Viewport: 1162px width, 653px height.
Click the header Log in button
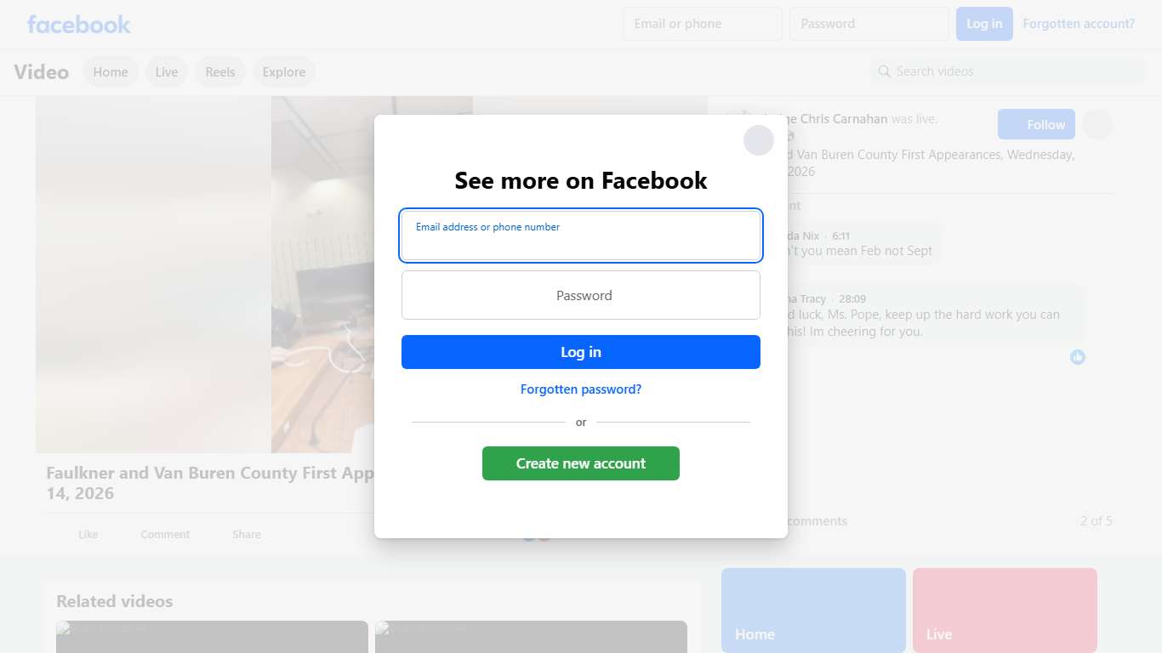point(984,24)
